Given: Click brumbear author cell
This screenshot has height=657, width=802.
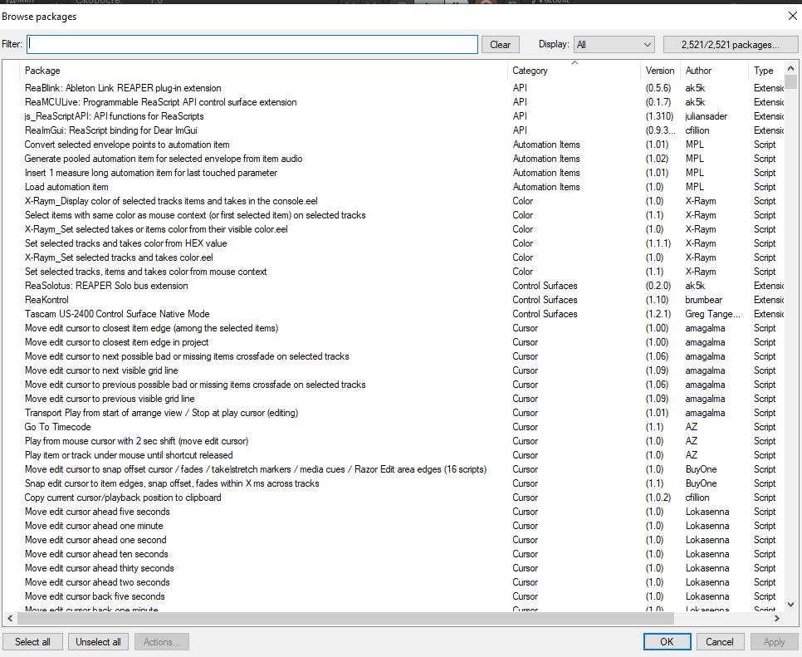Looking at the screenshot, I should coord(704,300).
